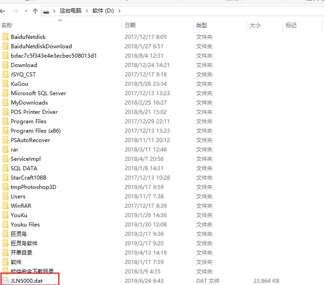Click the 标记 column header
Viewport: 325px width, 285px height.
(x=291, y=25)
